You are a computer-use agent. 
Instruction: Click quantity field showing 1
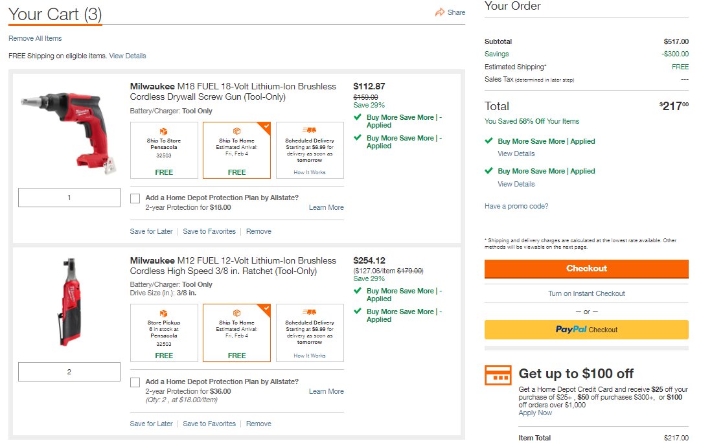pos(69,198)
